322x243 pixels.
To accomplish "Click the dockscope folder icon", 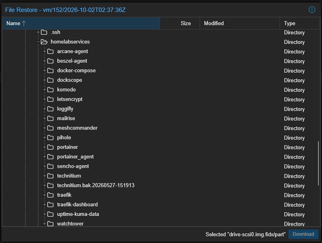I will 50,80.
